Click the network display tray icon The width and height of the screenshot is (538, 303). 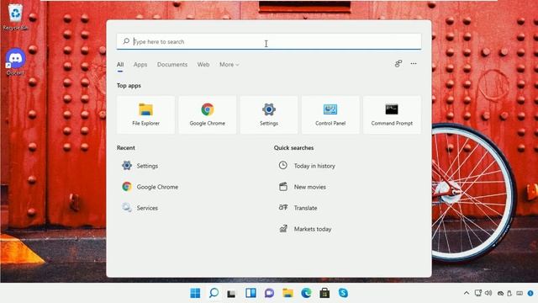tap(478, 293)
